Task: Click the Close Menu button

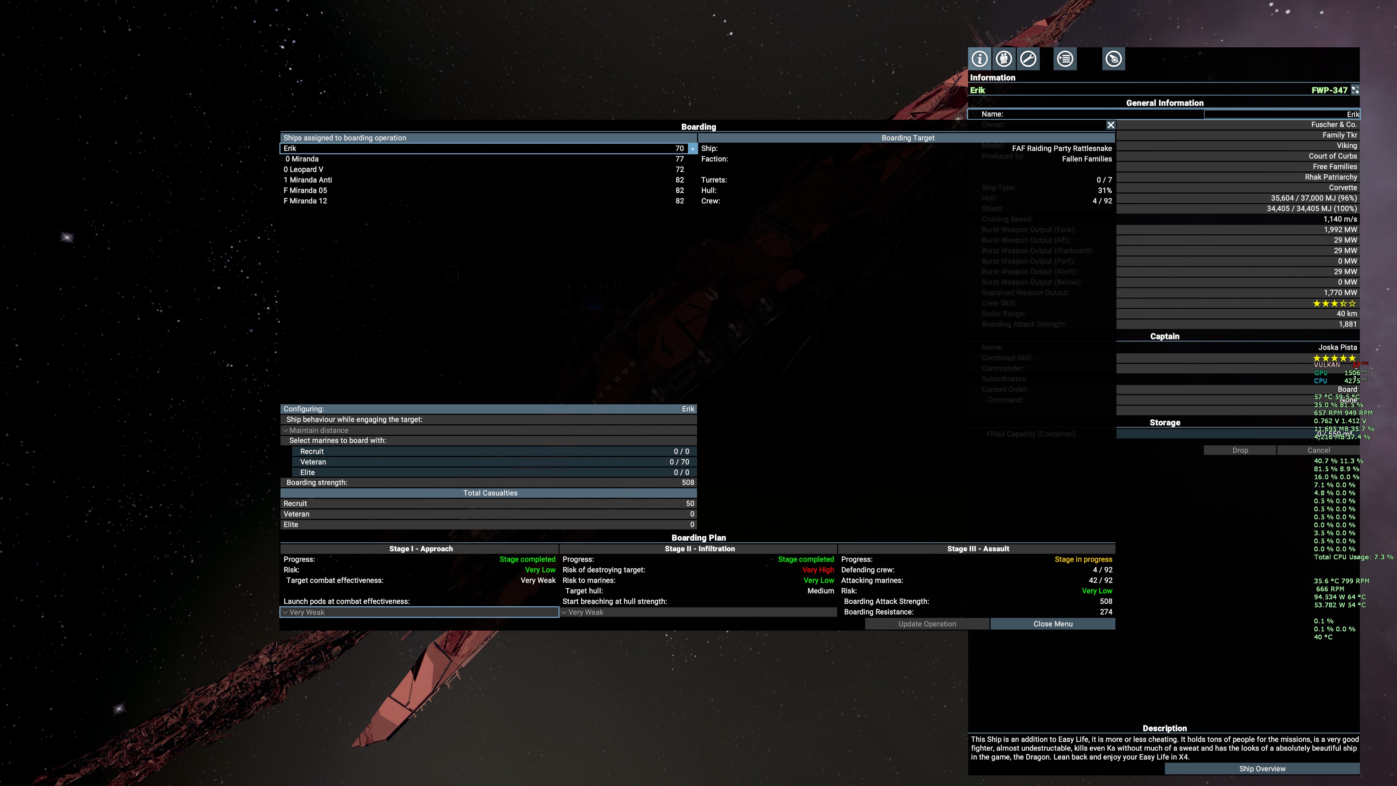Action: (x=1053, y=624)
